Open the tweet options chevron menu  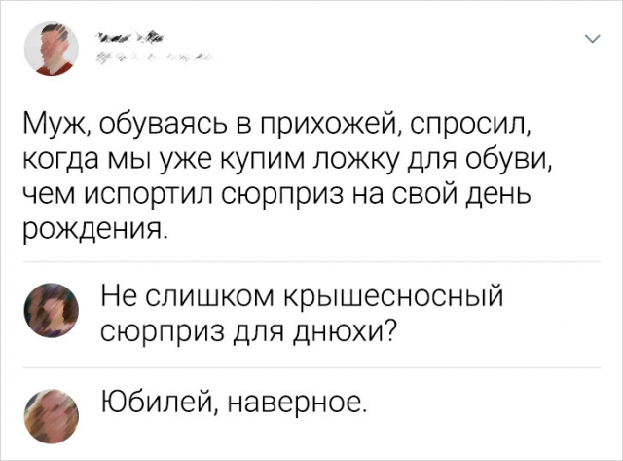pyautogui.click(x=589, y=39)
